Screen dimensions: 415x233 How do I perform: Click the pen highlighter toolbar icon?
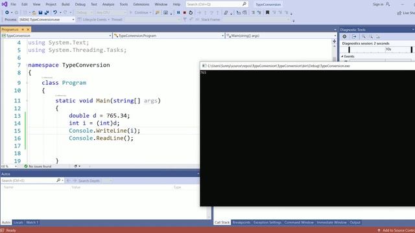point(226,12)
